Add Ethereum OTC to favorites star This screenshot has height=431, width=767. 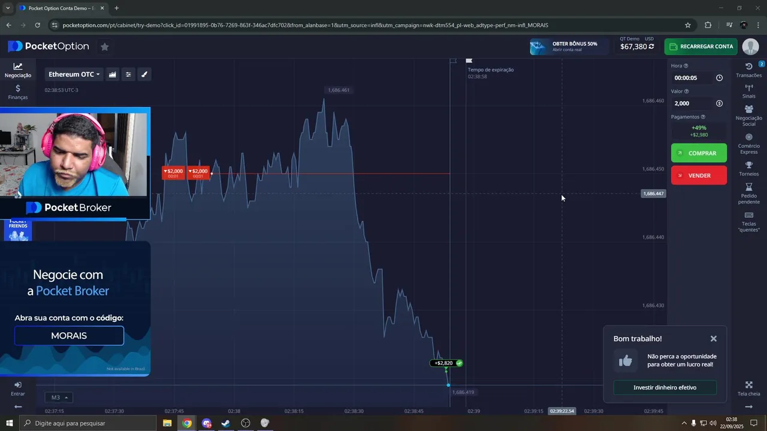[104, 47]
